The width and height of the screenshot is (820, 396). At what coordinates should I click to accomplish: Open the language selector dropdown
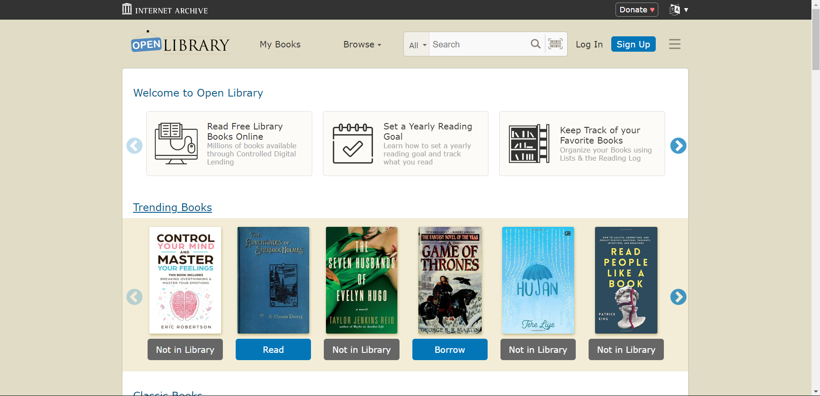click(x=679, y=9)
